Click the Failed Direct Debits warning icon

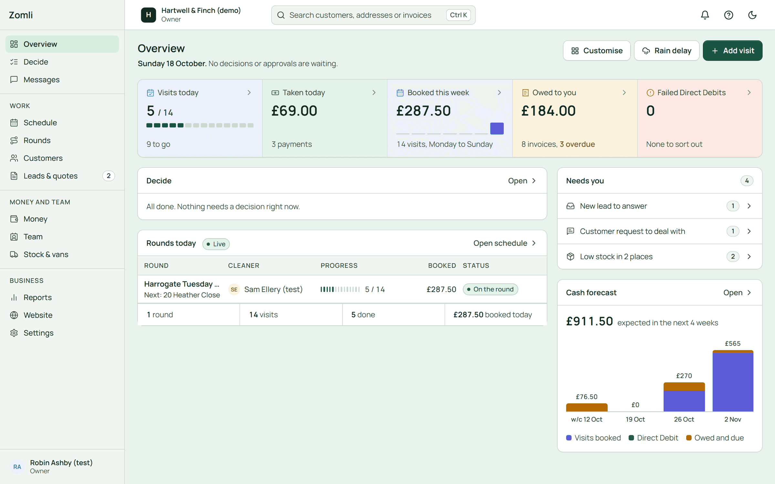click(650, 93)
